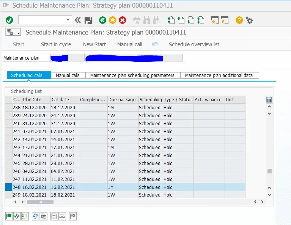Jump to the last page icon

click(x=201, y=20)
